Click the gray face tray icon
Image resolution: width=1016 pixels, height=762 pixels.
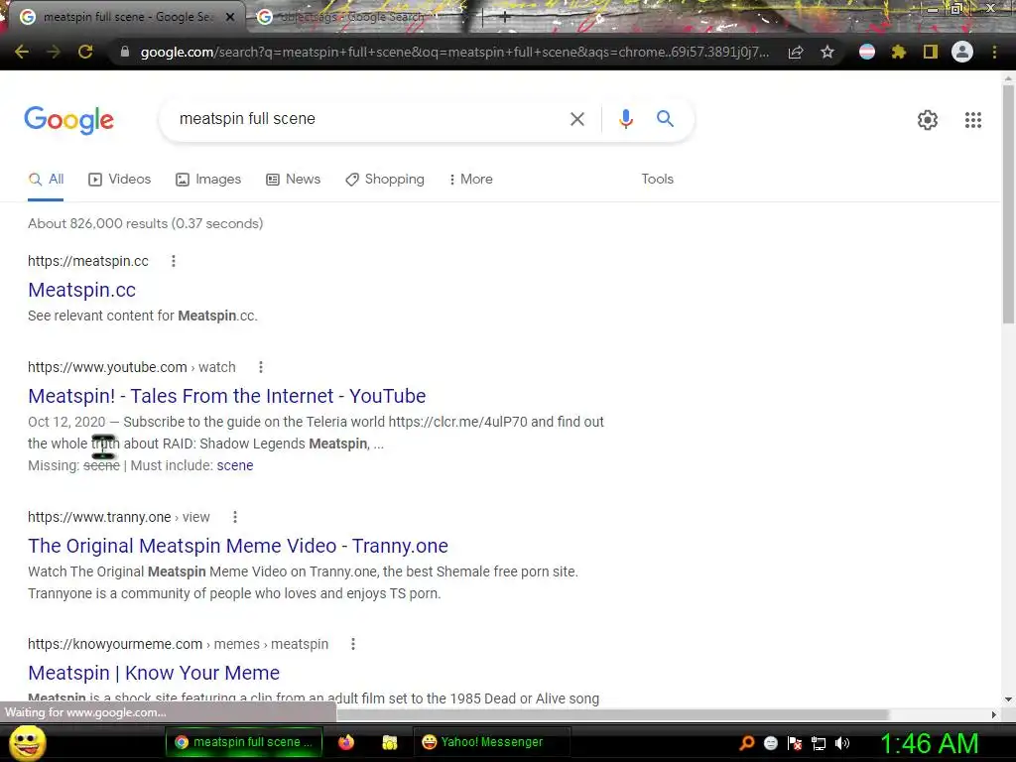click(x=771, y=743)
